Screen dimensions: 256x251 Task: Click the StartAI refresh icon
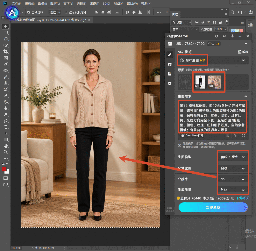point(217,36)
